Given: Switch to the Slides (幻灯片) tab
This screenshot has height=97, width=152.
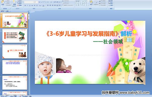Looking at the screenshot, I should [x=2, y=11].
